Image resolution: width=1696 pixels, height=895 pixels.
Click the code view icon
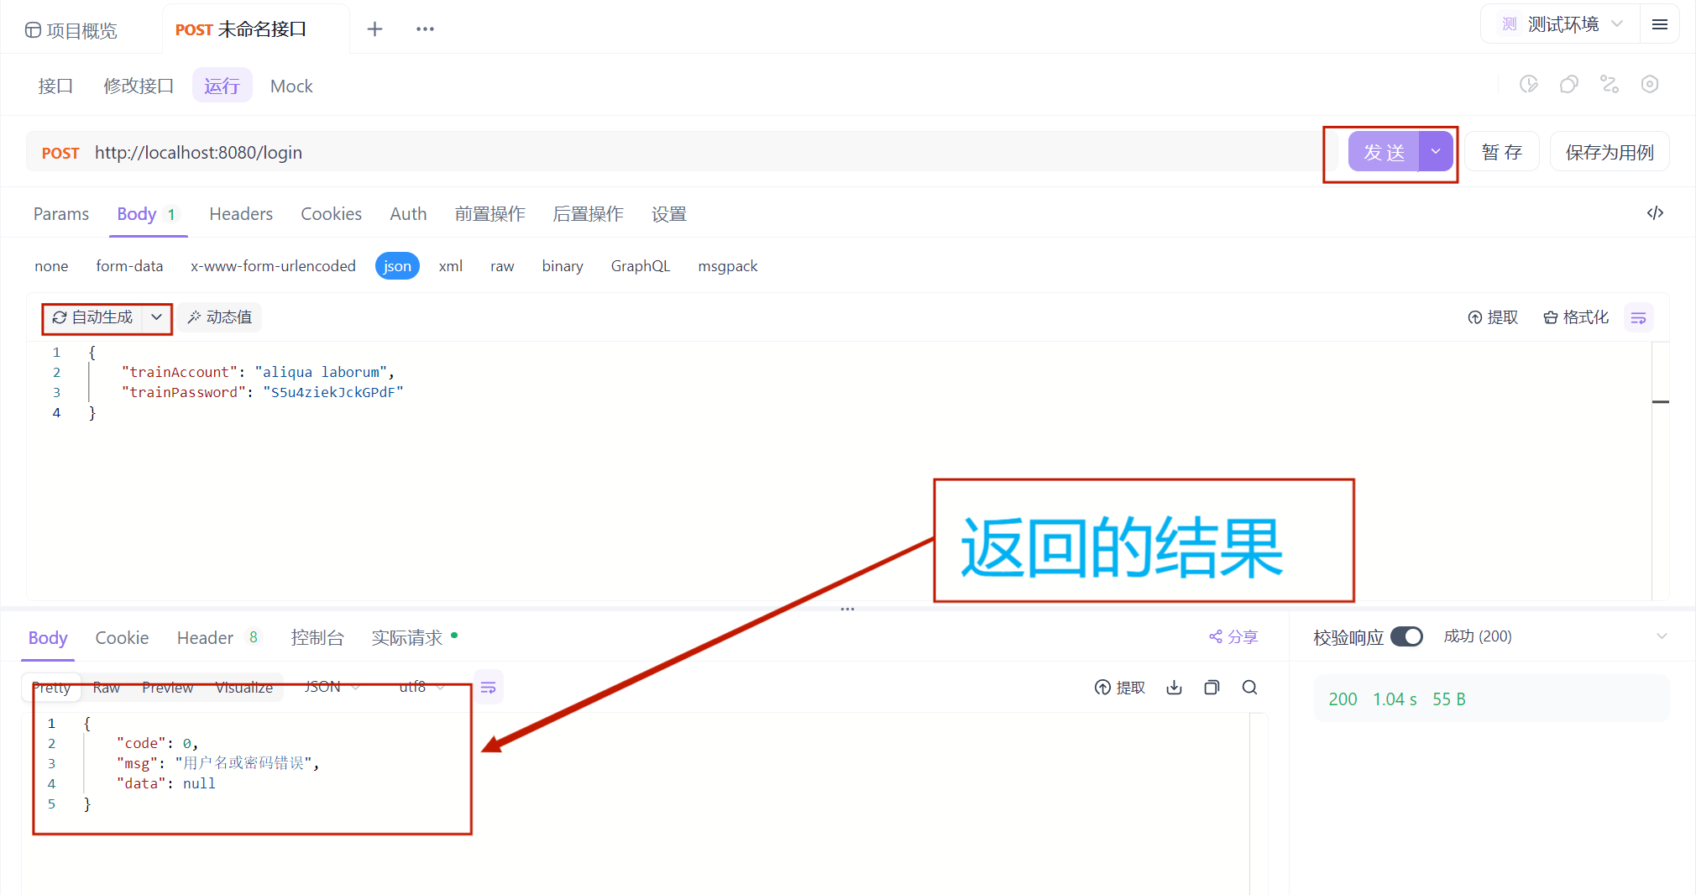pos(1655,213)
